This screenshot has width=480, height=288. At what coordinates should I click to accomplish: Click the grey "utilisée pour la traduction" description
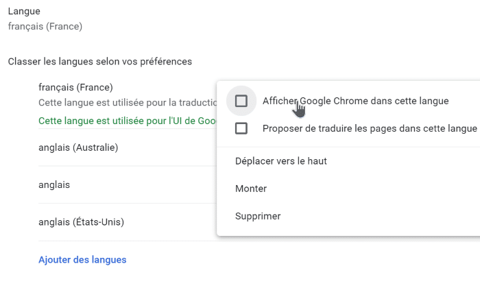(x=127, y=102)
